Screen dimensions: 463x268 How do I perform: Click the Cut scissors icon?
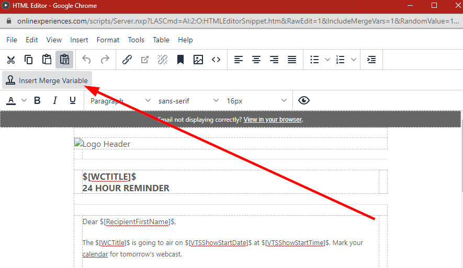11,60
